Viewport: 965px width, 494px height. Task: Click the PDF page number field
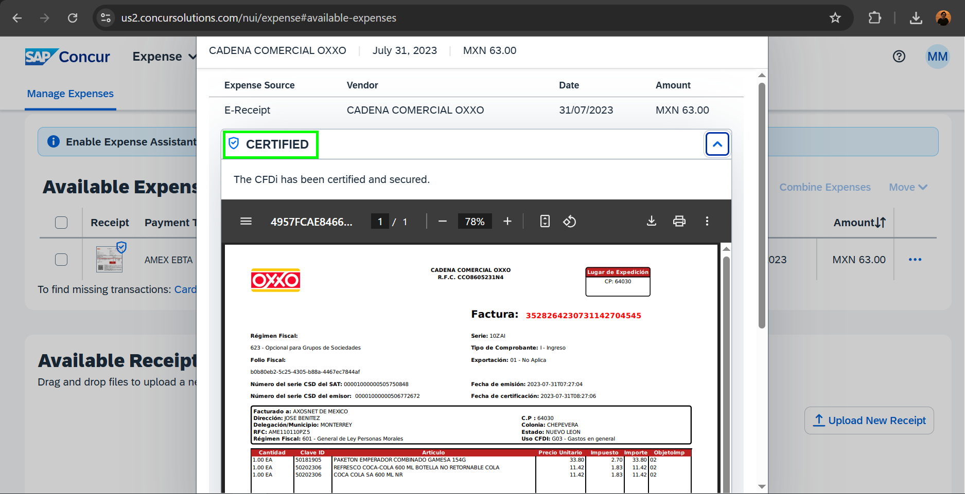point(380,222)
